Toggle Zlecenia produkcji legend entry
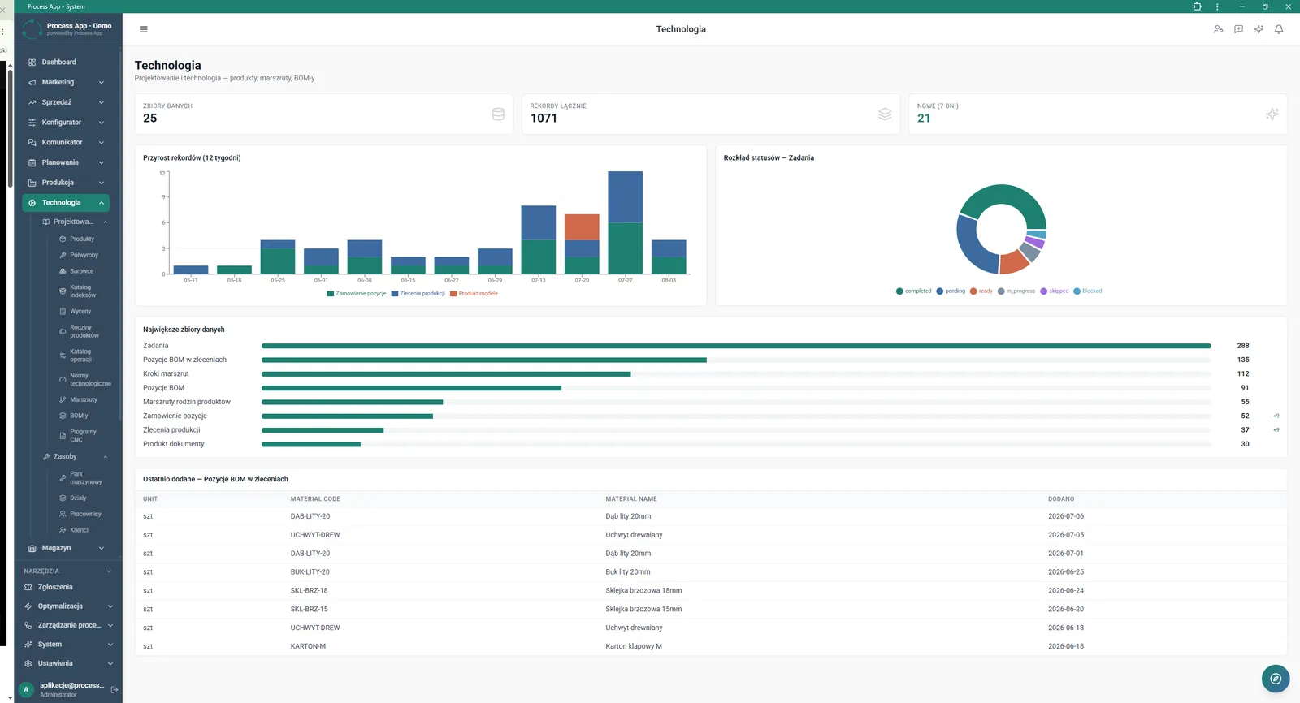Viewport: 1300px width, 703px height. [418, 294]
